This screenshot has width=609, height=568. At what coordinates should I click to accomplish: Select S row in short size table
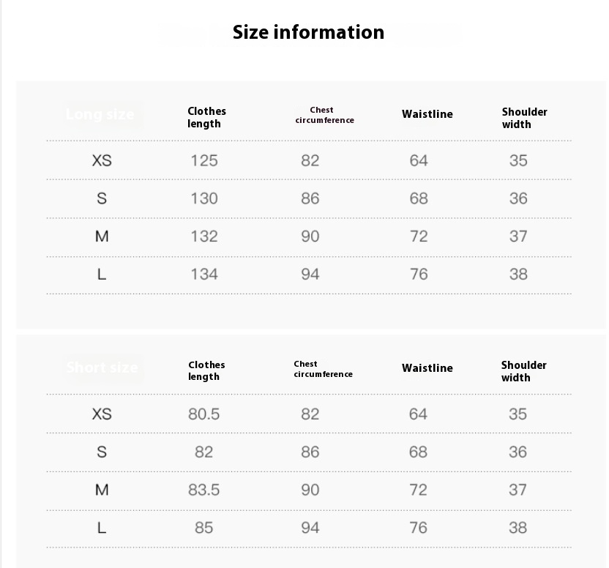pos(309,452)
